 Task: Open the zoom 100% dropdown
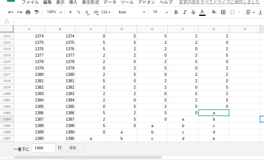[54, 12]
